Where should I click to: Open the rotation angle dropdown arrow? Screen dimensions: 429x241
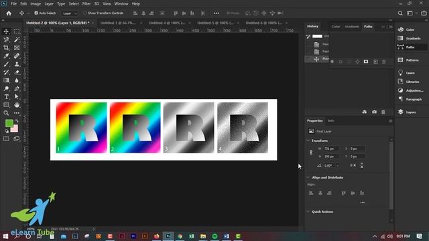click(x=338, y=165)
